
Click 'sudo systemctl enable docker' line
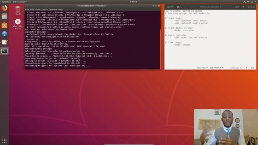[x=191, y=23]
